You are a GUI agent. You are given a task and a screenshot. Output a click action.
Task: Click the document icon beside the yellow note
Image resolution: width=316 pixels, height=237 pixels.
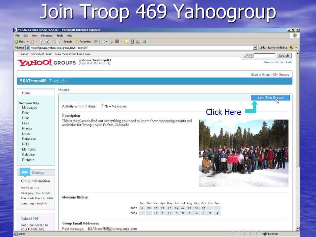[132, 42]
